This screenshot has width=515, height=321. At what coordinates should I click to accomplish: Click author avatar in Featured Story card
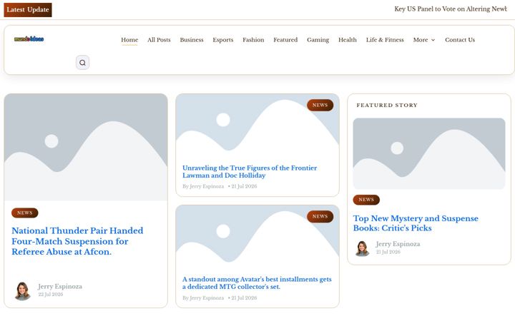point(362,248)
